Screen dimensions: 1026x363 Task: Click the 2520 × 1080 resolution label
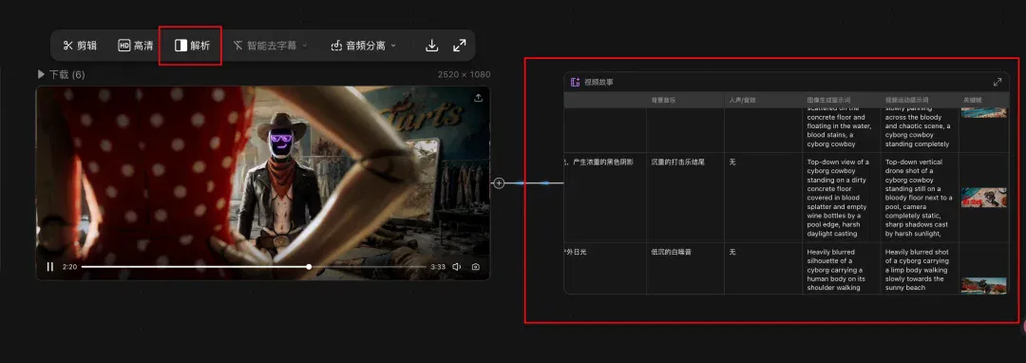[464, 74]
